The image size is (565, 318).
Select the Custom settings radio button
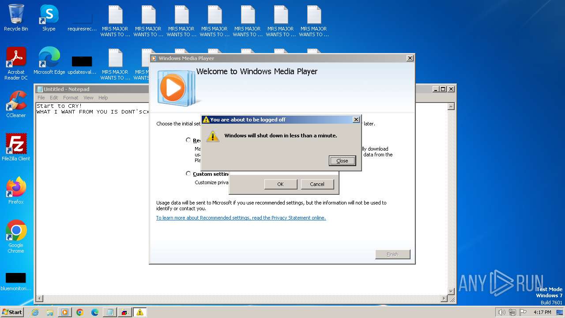(x=188, y=174)
